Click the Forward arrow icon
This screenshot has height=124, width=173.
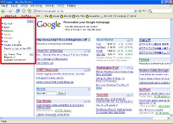(x=10, y=11)
